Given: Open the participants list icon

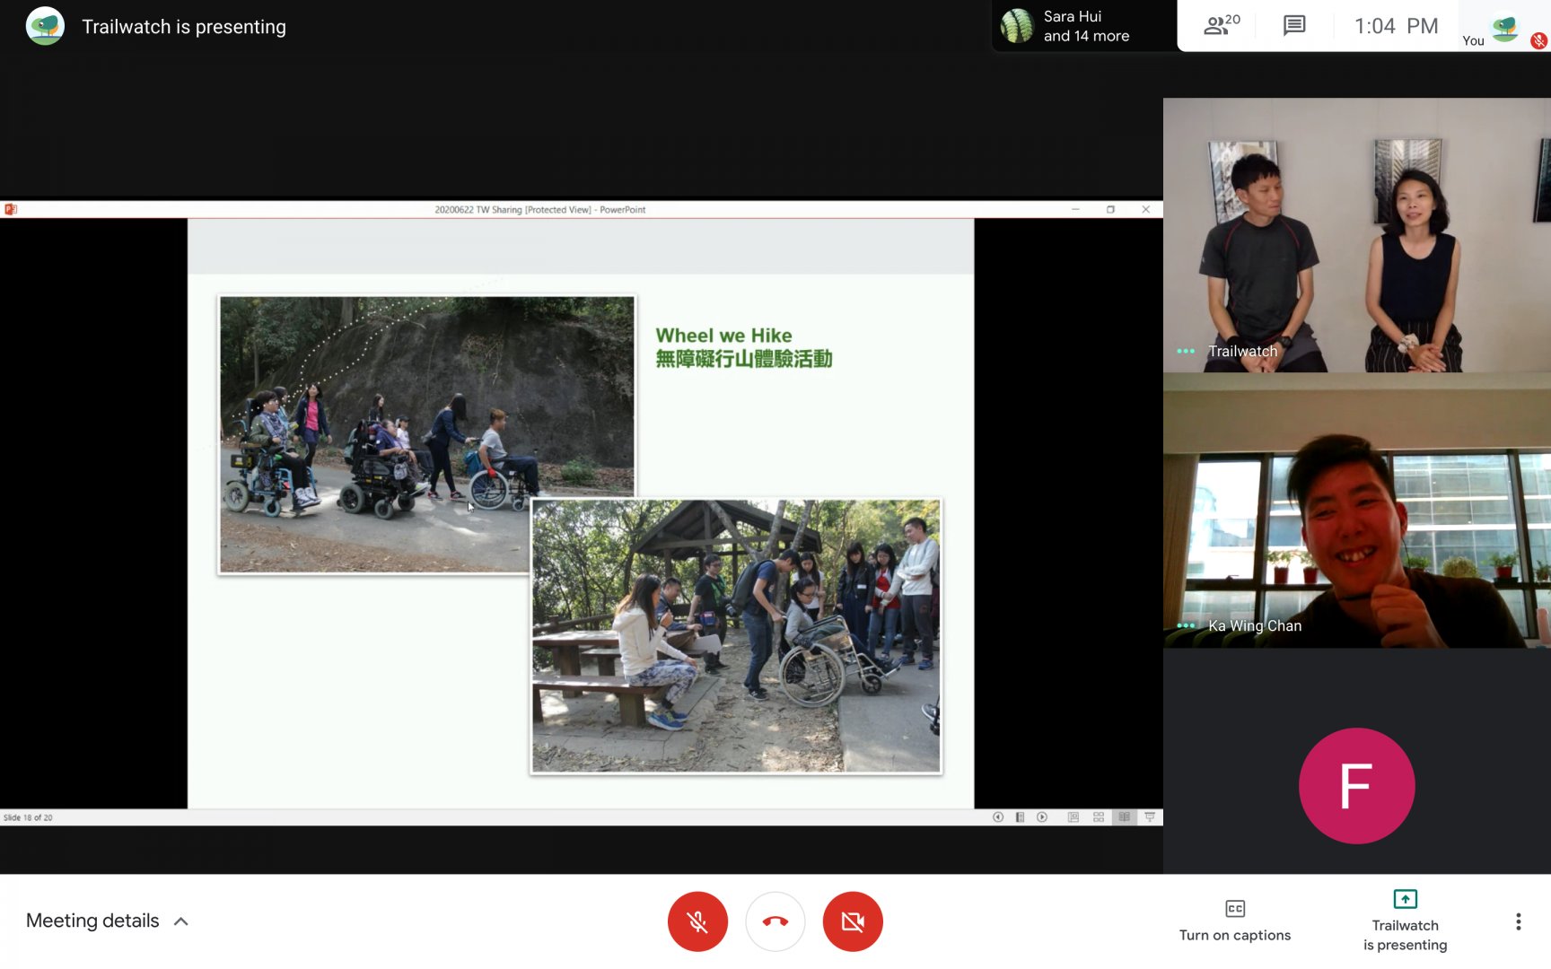Looking at the screenshot, I should point(1221,25).
